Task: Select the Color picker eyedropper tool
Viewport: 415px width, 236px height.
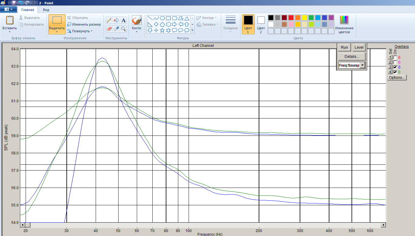Action: click(x=116, y=29)
